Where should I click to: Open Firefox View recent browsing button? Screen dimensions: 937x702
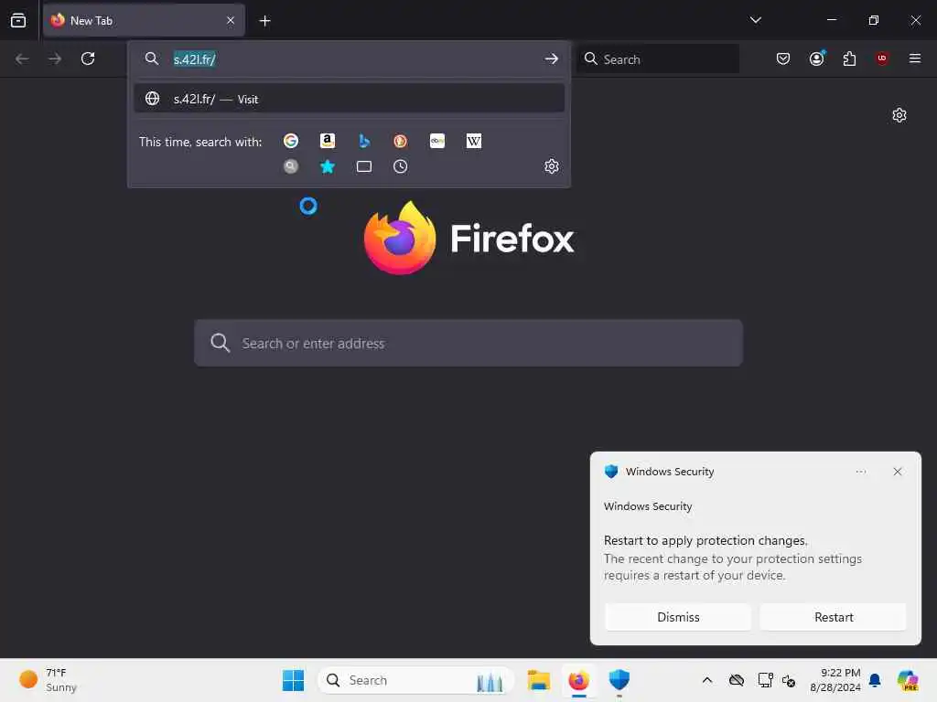coord(18,20)
